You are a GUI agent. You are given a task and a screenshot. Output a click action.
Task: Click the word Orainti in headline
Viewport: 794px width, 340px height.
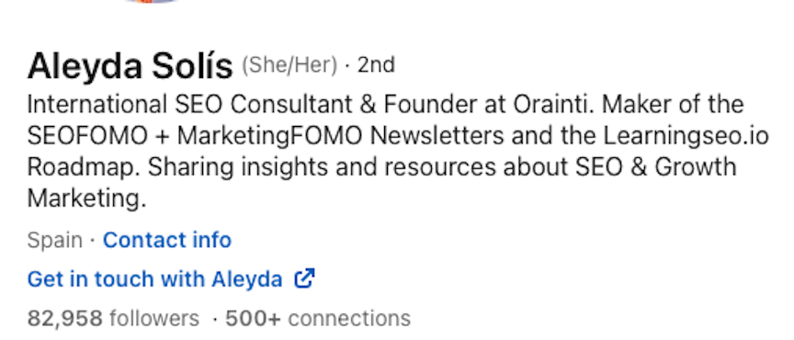[553, 105]
